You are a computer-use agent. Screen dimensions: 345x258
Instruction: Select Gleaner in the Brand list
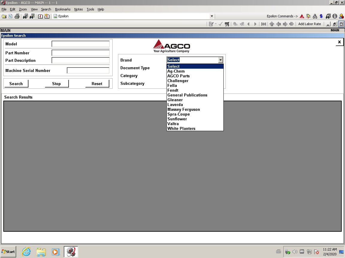pyautogui.click(x=195, y=100)
